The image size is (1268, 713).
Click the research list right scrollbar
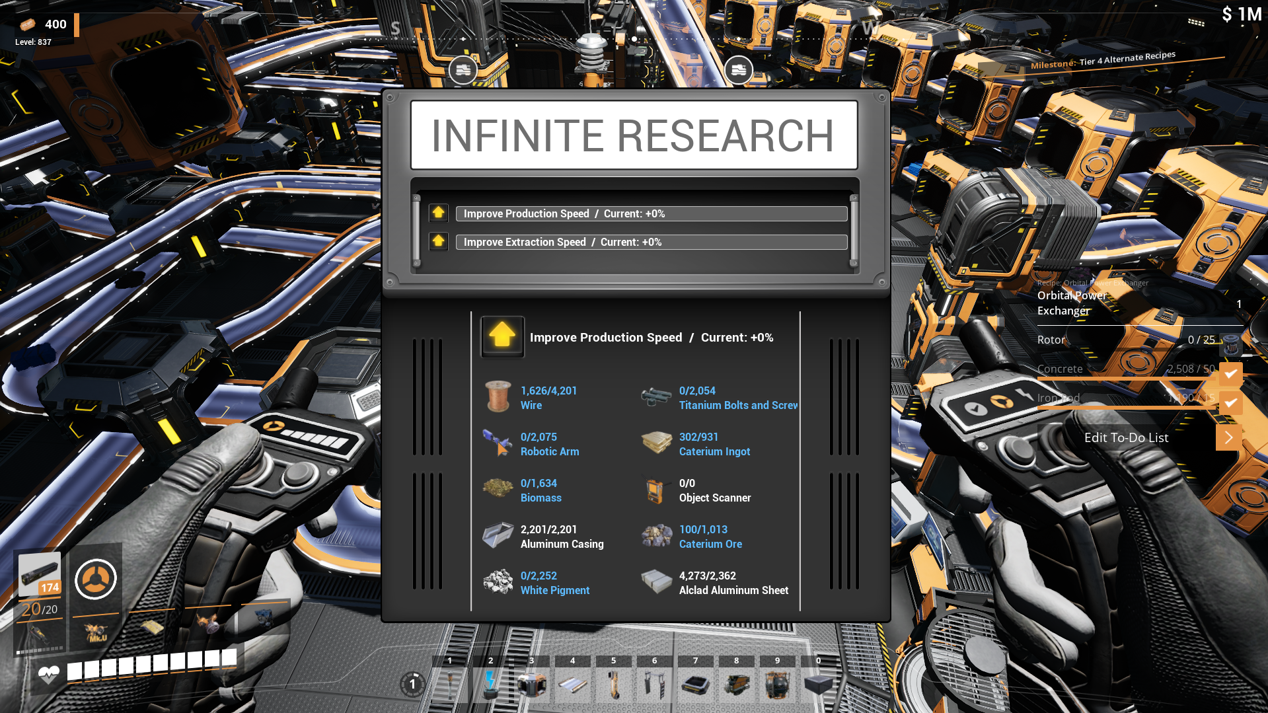point(854,231)
